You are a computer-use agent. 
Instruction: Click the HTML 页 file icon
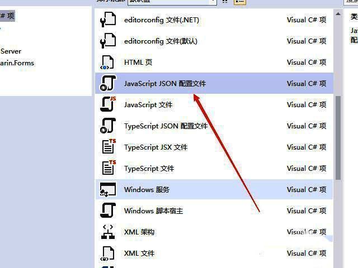pos(107,63)
